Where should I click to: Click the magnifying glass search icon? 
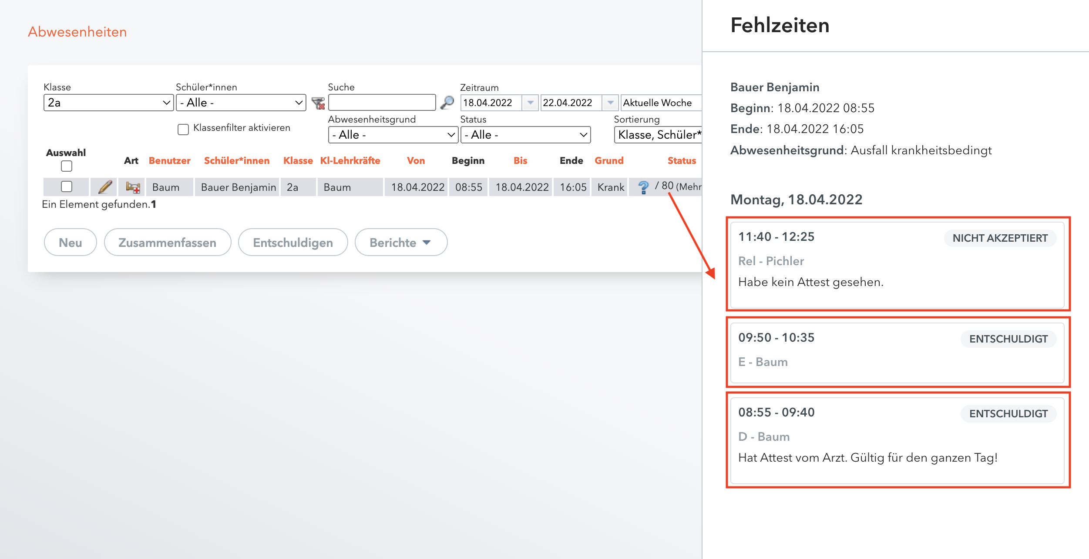pos(447,103)
